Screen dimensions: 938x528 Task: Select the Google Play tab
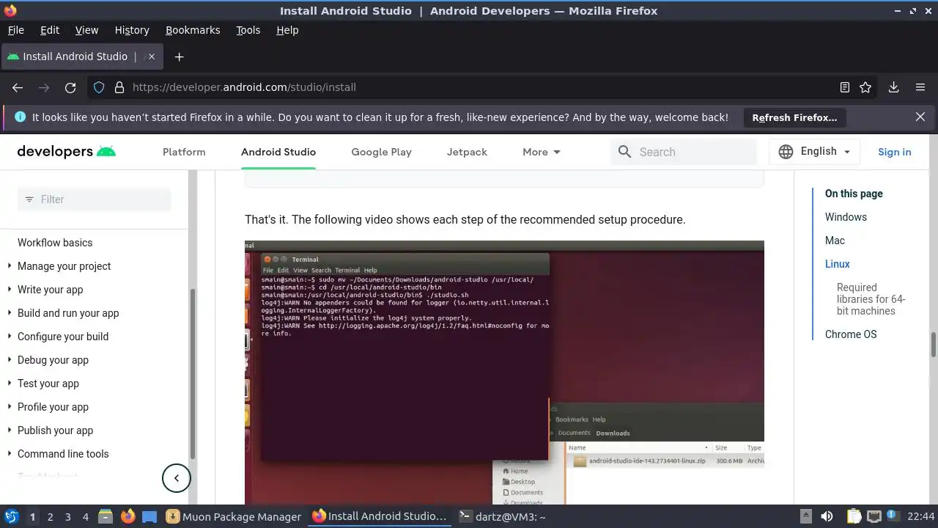(381, 152)
